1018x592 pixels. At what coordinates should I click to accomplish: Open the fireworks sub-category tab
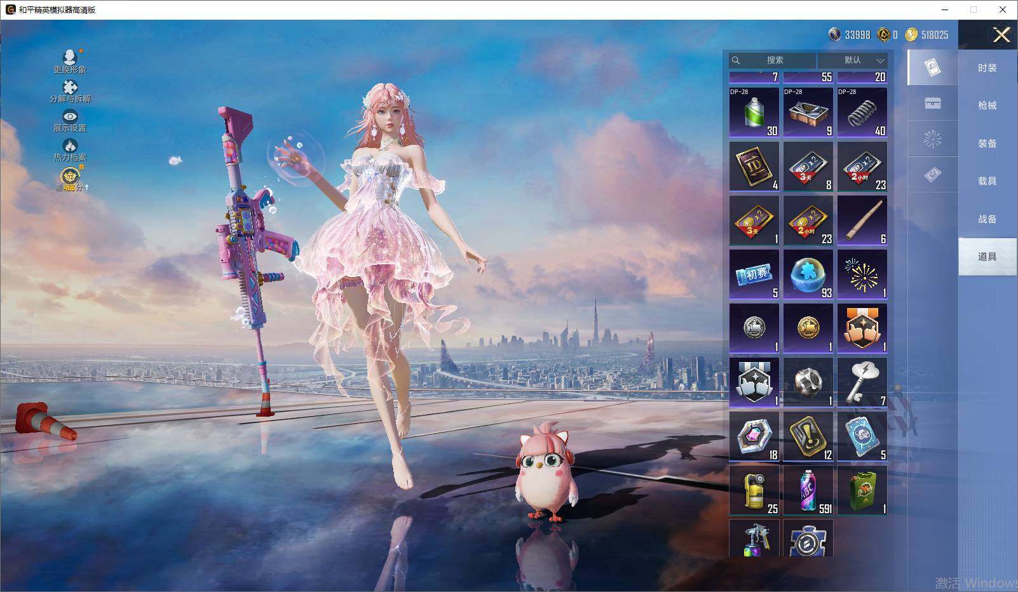932,138
